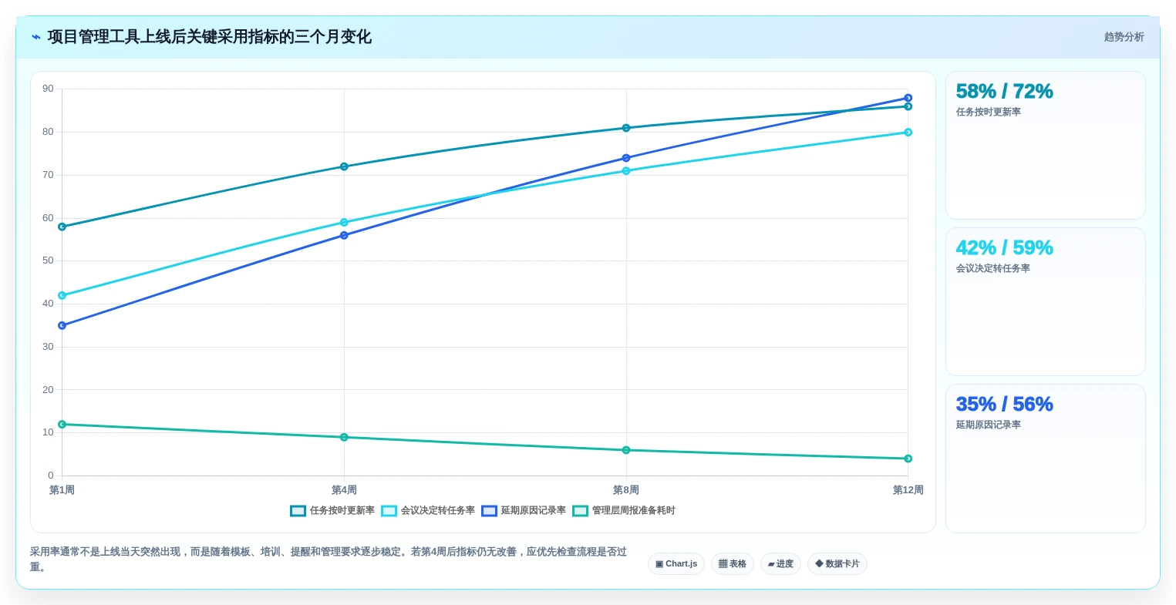The image size is (1176, 605).
Task: Click 延期原因记录率 legend label
Action: pos(534,511)
